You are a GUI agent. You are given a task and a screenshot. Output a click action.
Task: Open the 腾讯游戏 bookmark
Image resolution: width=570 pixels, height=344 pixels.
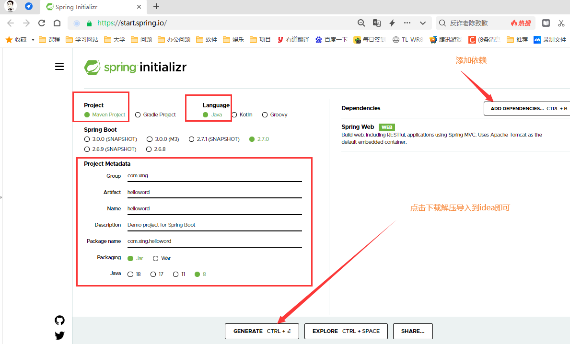[446, 40]
